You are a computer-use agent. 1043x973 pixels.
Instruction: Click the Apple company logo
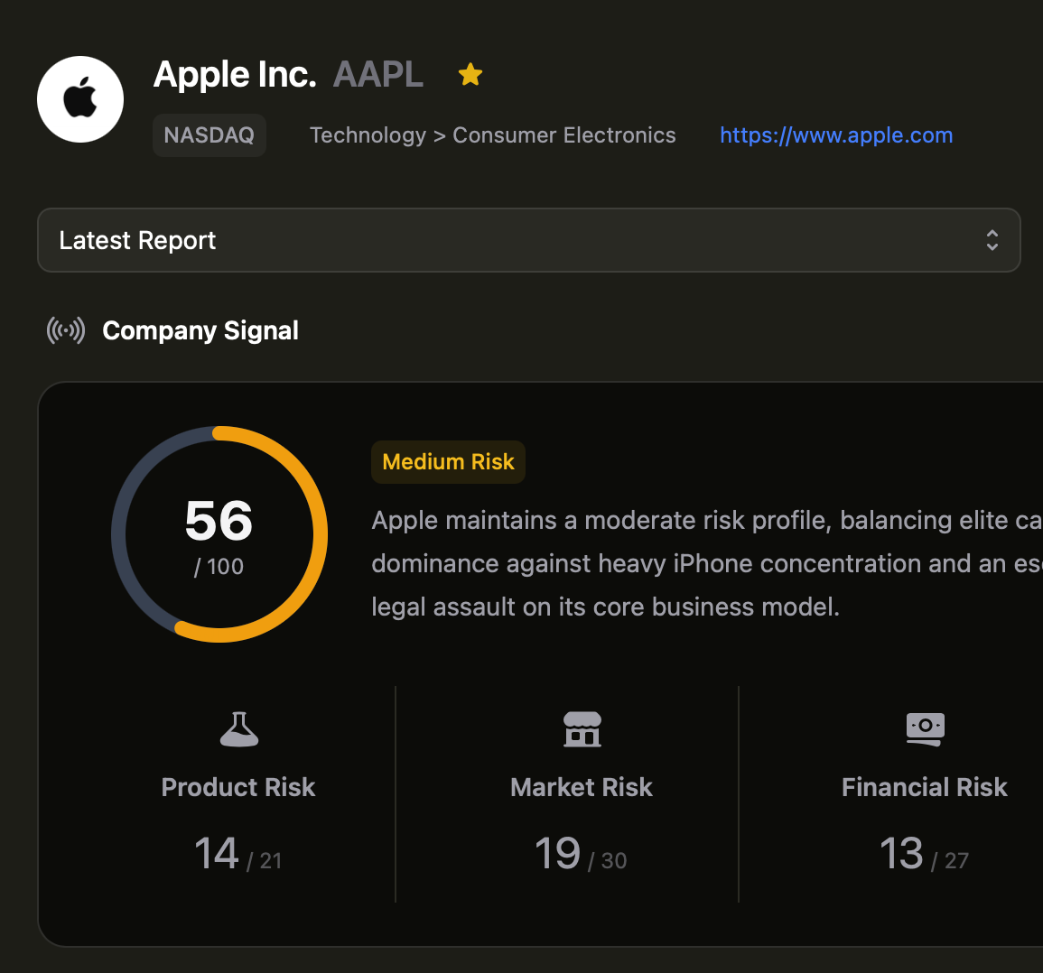click(80, 99)
